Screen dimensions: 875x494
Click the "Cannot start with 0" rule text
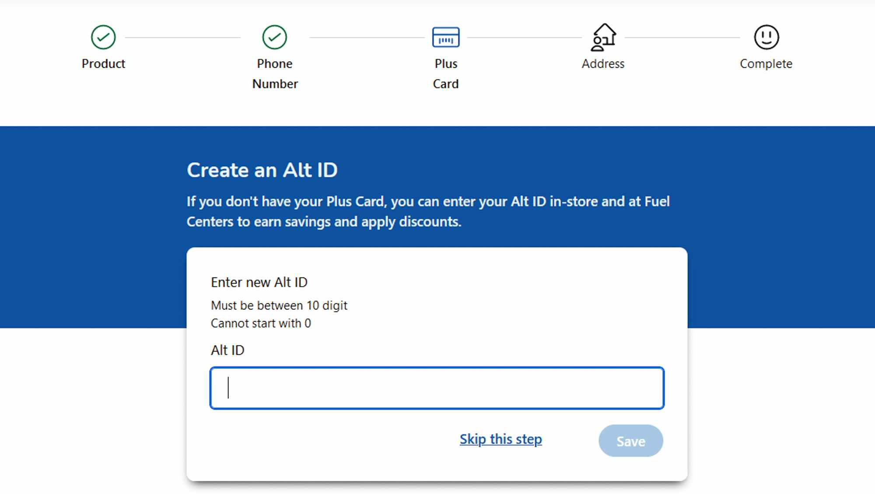point(261,323)
